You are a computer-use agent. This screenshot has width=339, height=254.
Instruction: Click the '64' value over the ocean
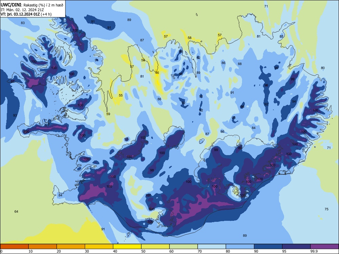tap(16, 211)
